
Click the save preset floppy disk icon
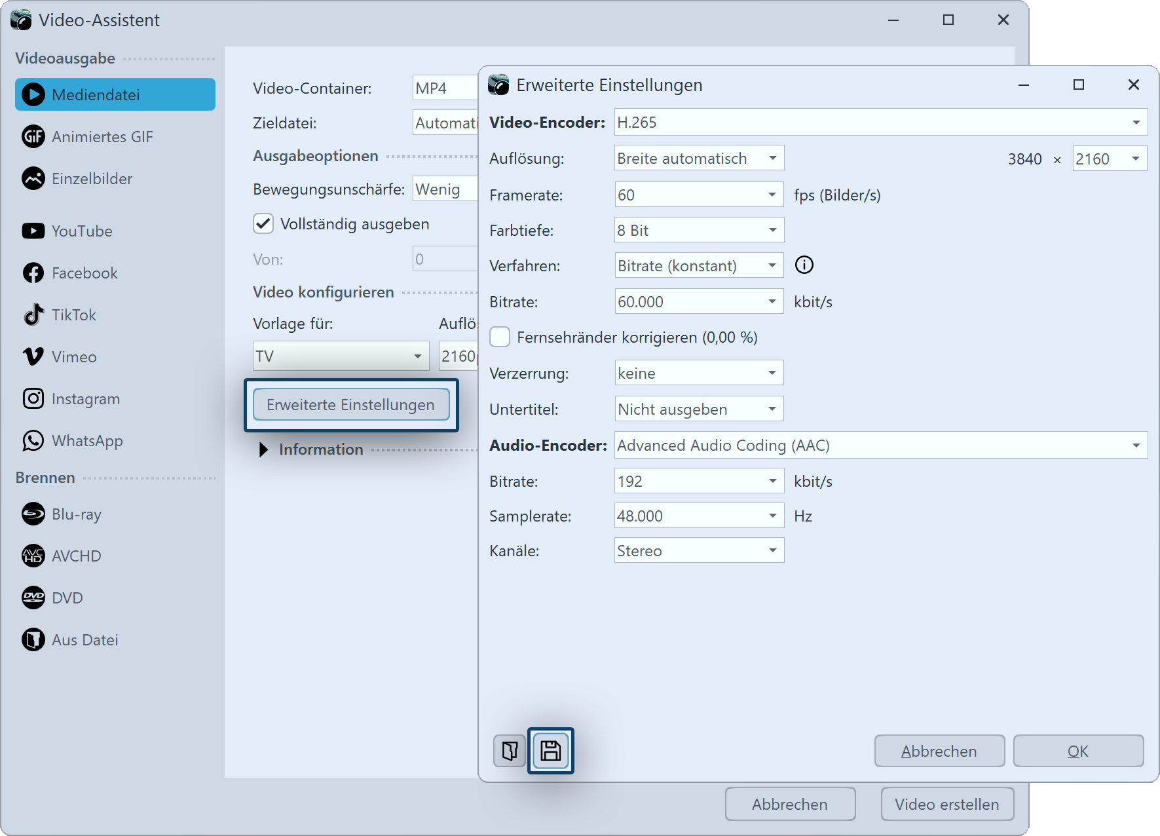[x=550, y=751]
